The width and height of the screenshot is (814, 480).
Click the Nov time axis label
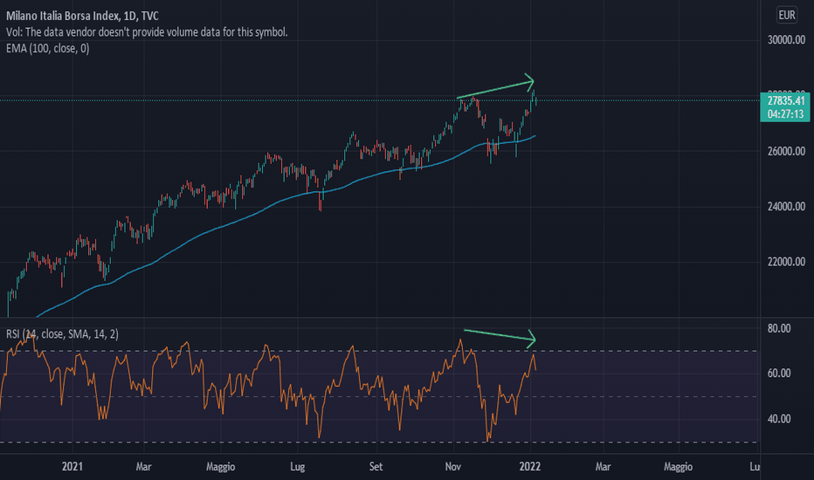coord(453,467)
